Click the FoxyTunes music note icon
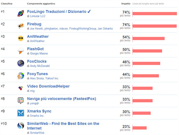 [x=21, y=76]
